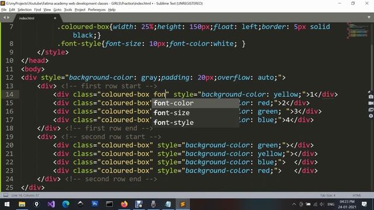This screenshot has width=374, height=210.
Task: Change HTML syntax in status bar
Action: point(357,195)
